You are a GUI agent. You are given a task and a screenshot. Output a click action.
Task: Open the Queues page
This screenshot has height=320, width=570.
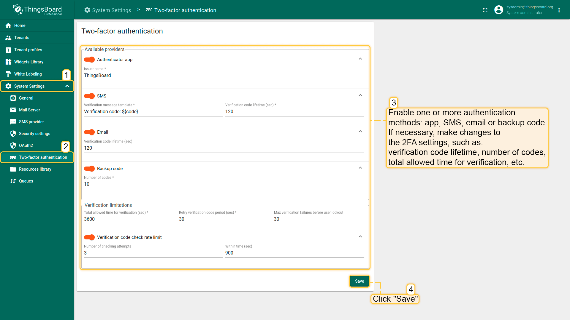(x=37, y=181)
